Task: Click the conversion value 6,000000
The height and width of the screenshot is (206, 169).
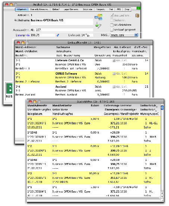Action: [103, 82]
